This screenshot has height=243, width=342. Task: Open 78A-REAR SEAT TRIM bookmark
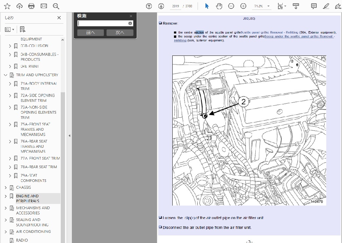[x=39, y=167]
